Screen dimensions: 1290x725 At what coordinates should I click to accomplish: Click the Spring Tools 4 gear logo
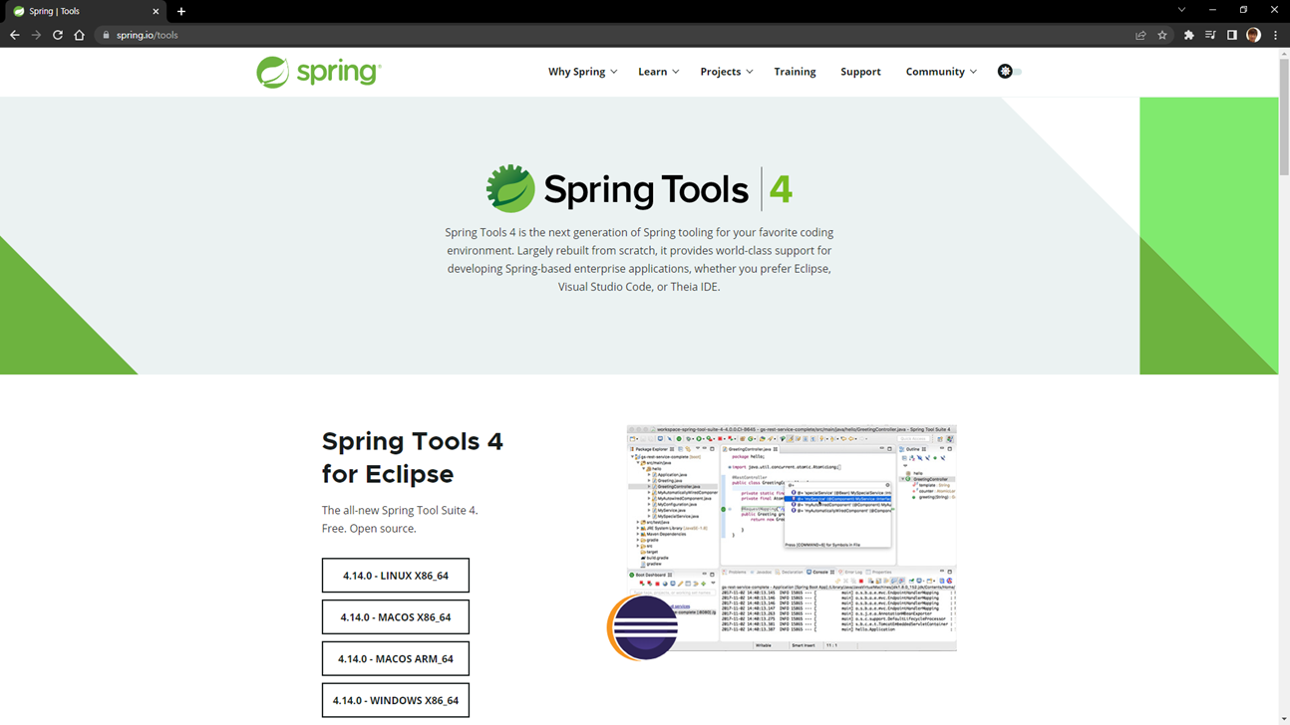pyautogui.click(x=510, y=188)
